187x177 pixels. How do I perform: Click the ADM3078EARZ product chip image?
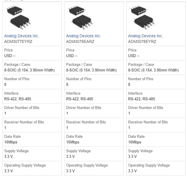click(80, 18)
